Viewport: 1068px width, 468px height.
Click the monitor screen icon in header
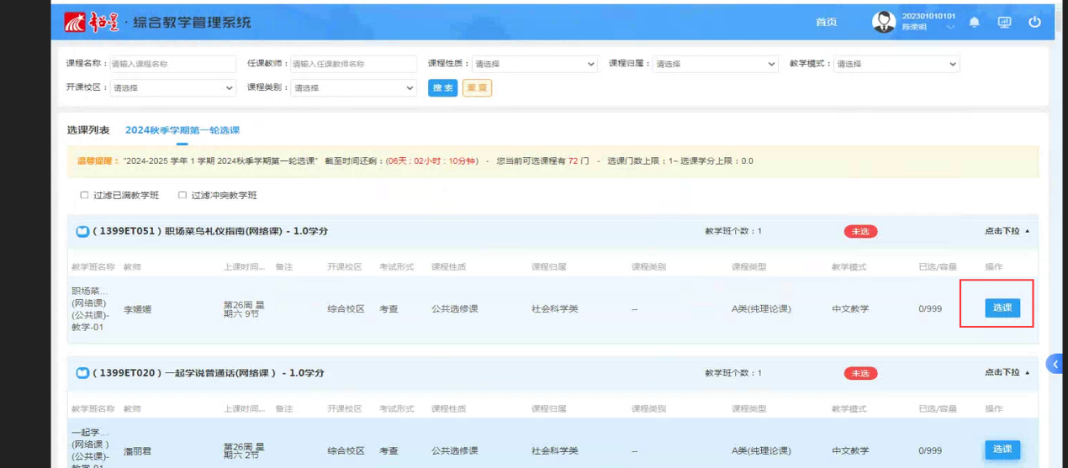pos(1004,23)
